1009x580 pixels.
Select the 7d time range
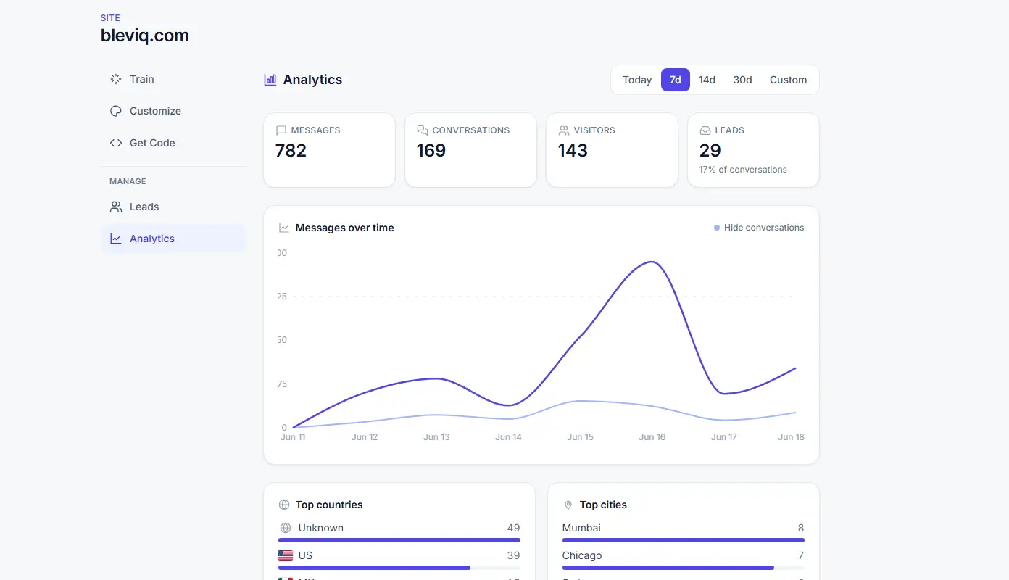tap(676, 80)
